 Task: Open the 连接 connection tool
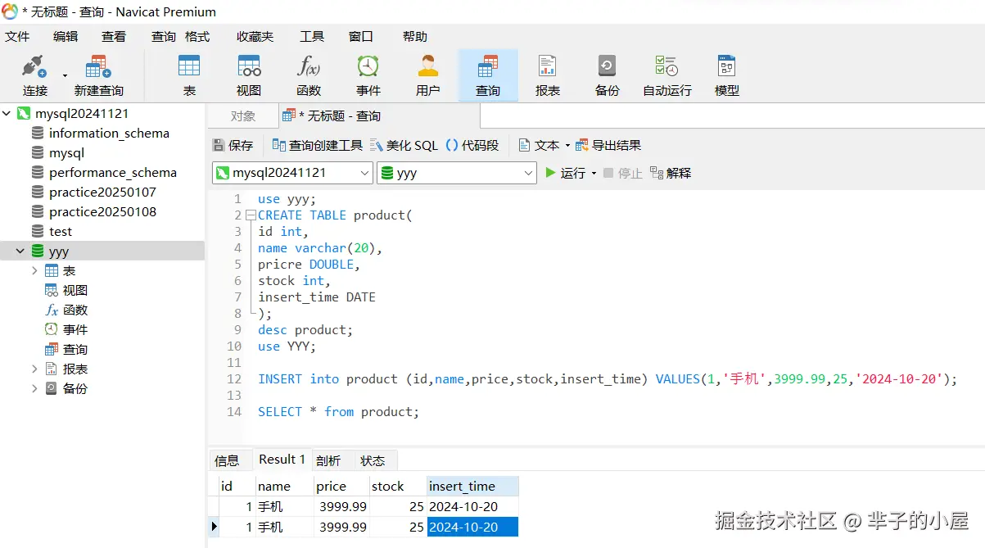34,75
